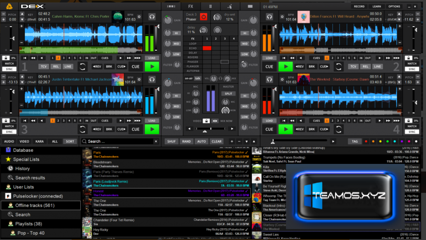Click headphone monitor icon on Deck 2
This screenshot has height=240, width=426.
coord(269,17)
